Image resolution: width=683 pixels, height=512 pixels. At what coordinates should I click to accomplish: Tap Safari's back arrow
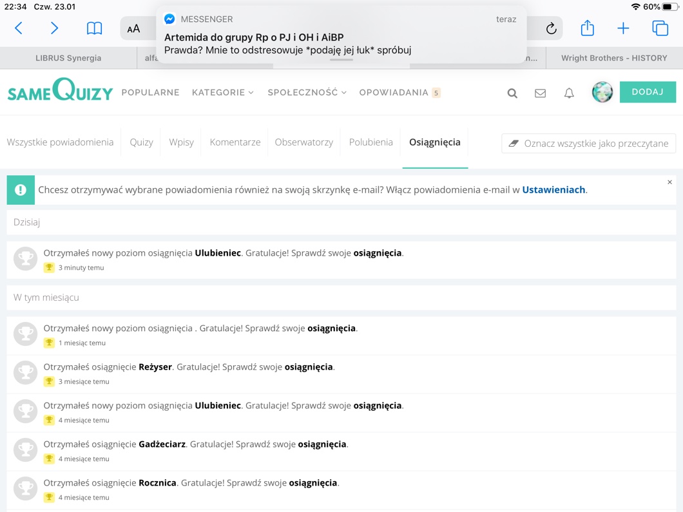point(19,28)
